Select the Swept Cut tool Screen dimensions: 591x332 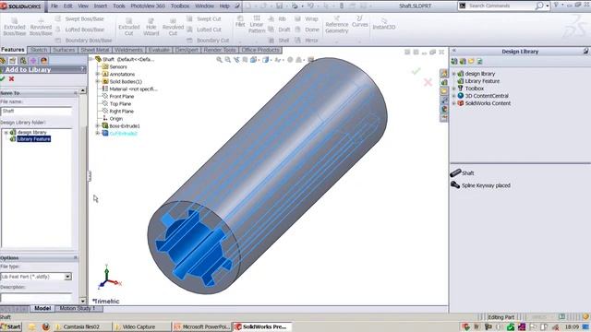[204, 18]
